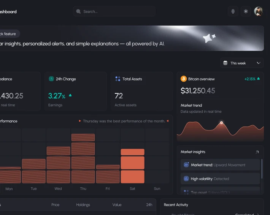Open Market insights with the arrow icon
Image resolution: width=270 pixels, height=215 pixels.
(257, 152)
